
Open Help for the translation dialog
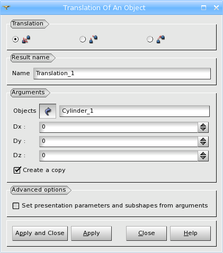[x=190, y=233]
